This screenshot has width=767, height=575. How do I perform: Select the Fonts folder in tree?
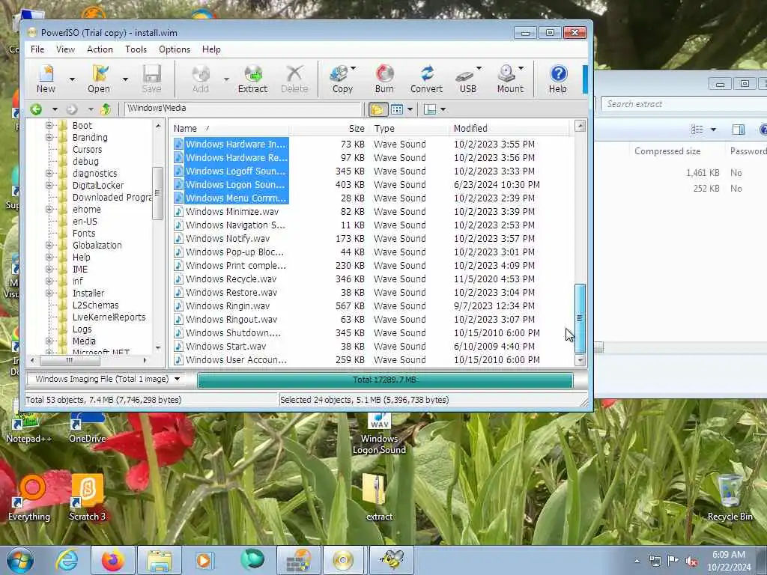pos(84,234)
